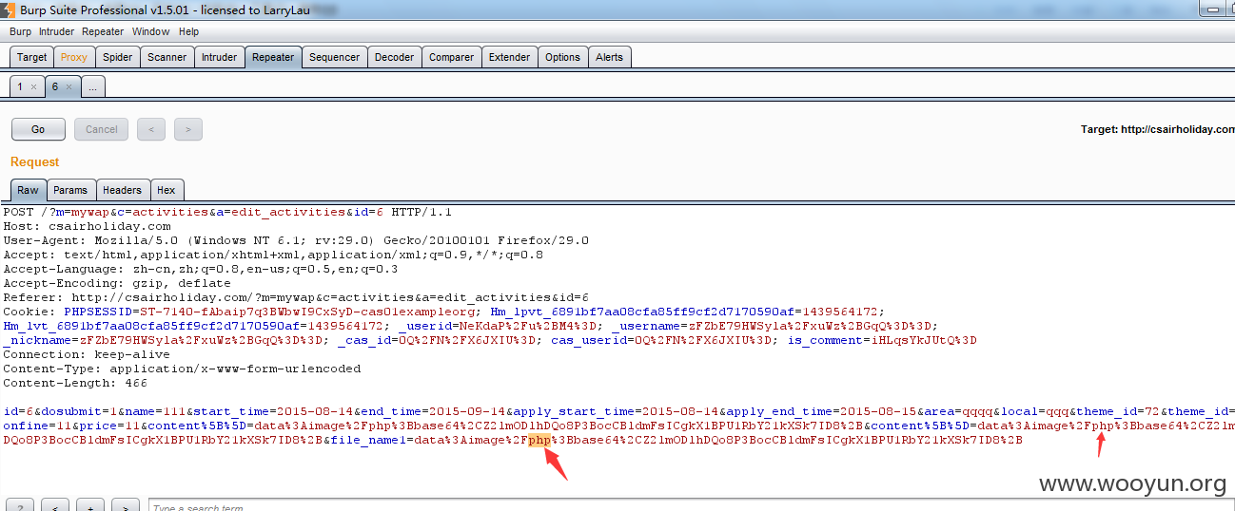Switch to the Comparer tool tab
This screenshot has width=1235, height=511.
click(452, 57)
